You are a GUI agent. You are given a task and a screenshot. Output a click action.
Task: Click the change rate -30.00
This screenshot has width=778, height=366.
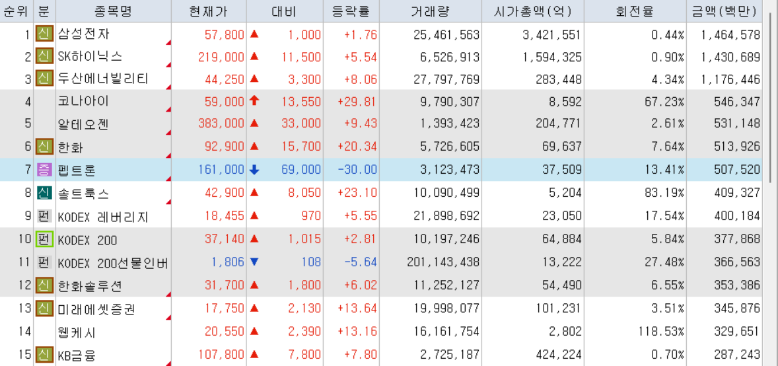[x=357, y=170]
